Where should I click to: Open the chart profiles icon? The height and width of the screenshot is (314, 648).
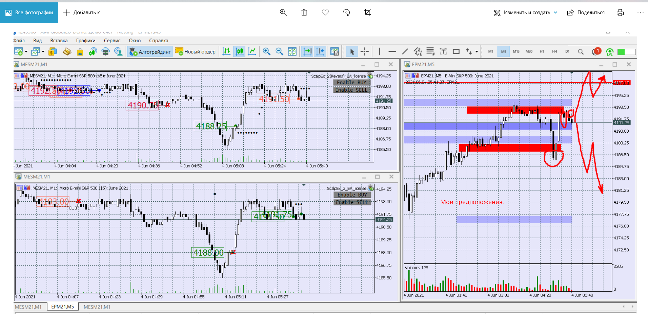click(35, 52)
